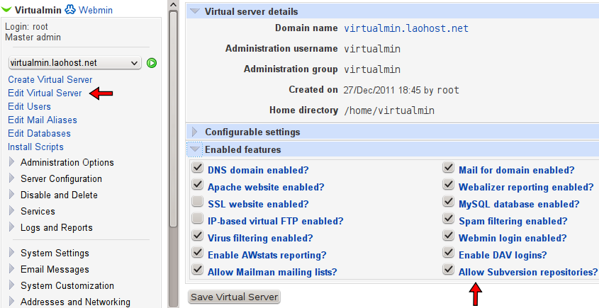
Task: Expand the Services menu
Action: click(x=38, y=211)
